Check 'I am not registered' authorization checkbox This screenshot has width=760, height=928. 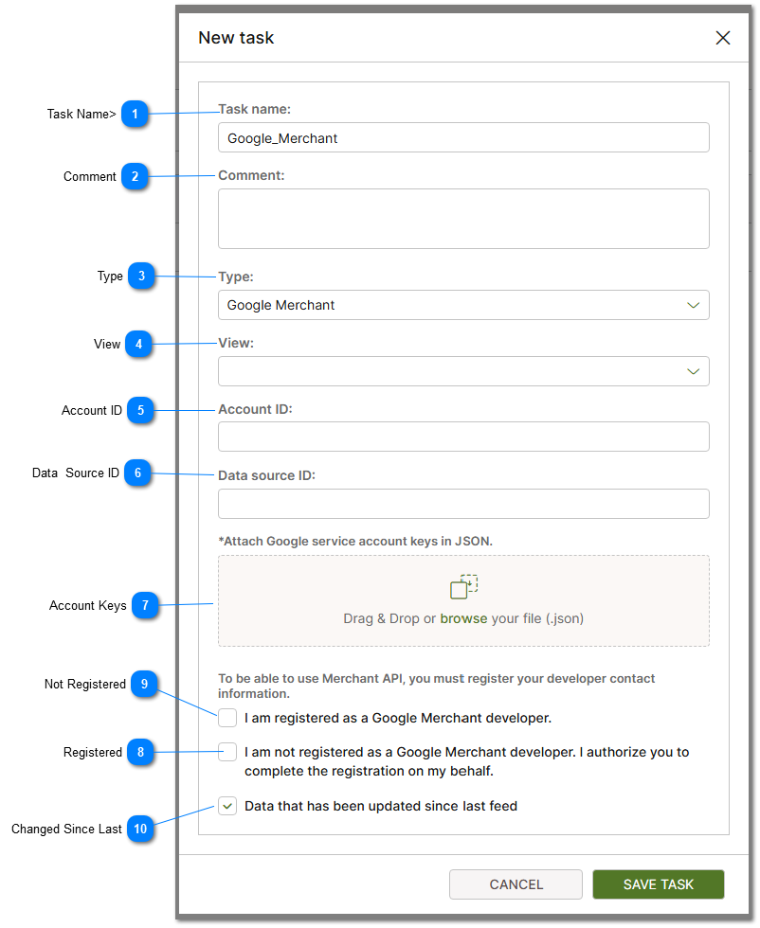click(227, 752)
